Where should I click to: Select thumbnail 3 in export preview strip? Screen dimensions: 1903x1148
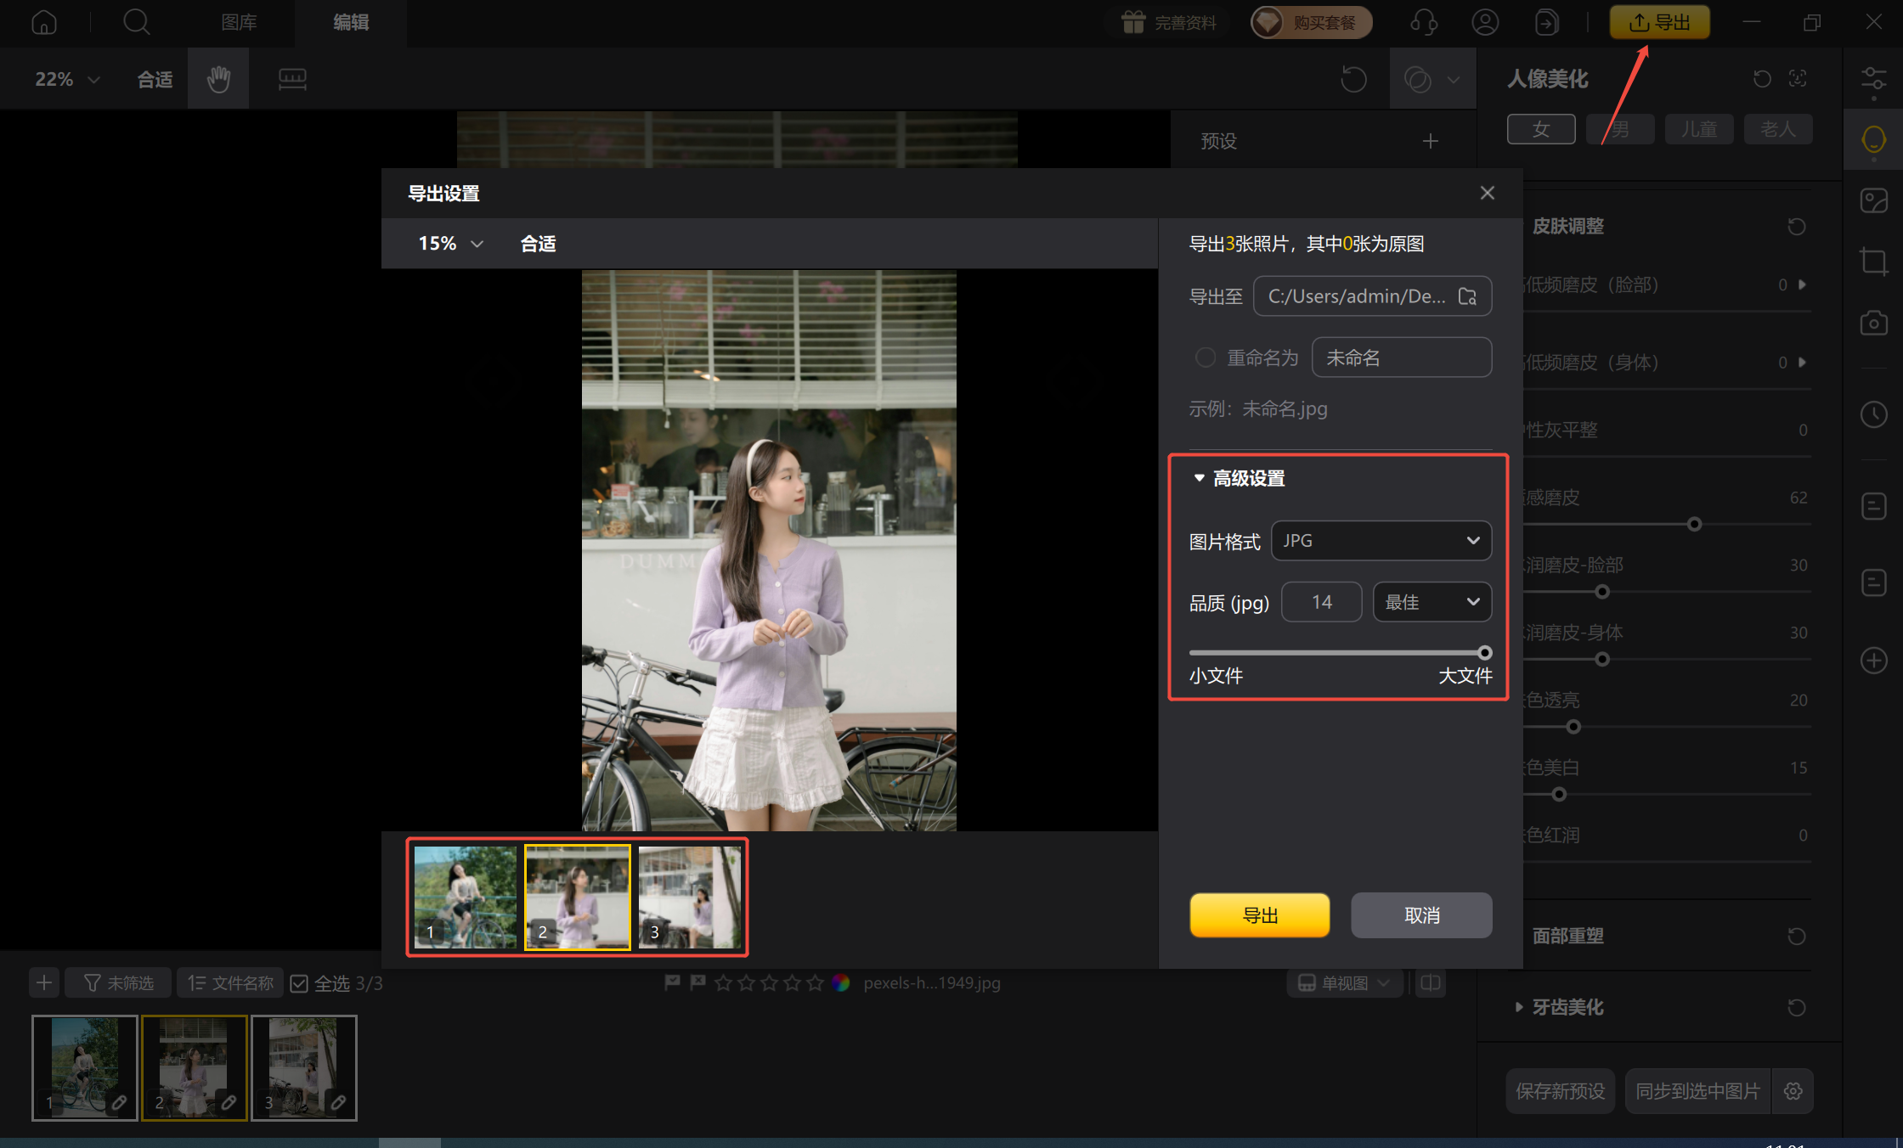[689, 897]
